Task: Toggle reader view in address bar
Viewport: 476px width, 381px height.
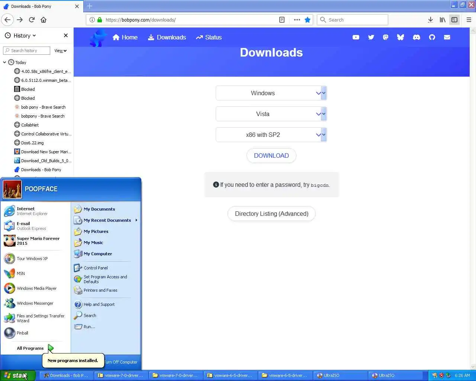Action: [282, 20]
